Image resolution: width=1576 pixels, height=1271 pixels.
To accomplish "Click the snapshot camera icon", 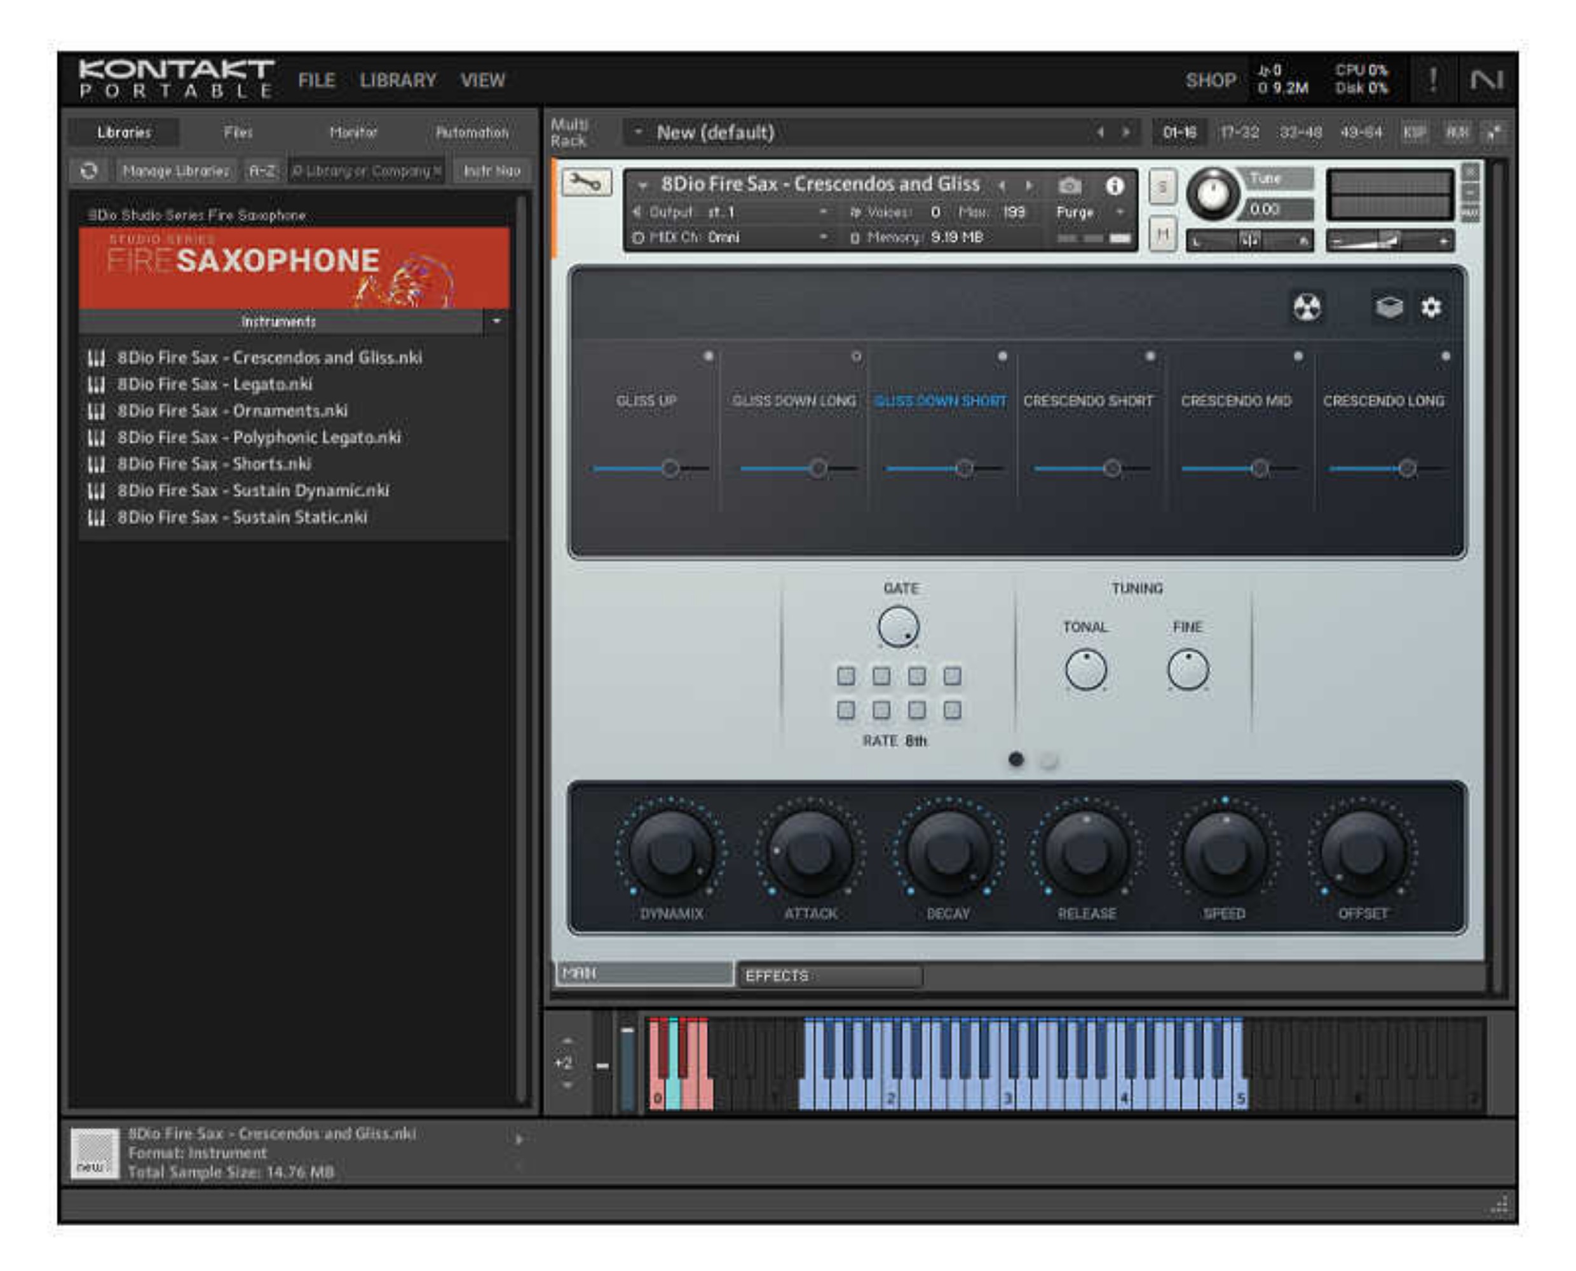I will (x=1070, y=186).
